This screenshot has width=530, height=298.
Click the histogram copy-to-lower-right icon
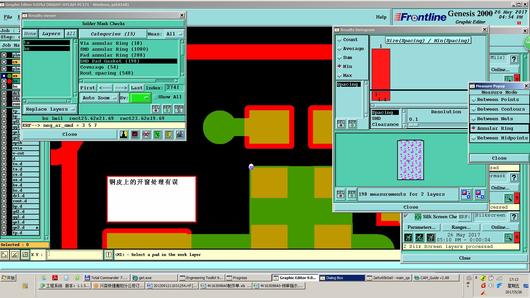coord(466,194)
